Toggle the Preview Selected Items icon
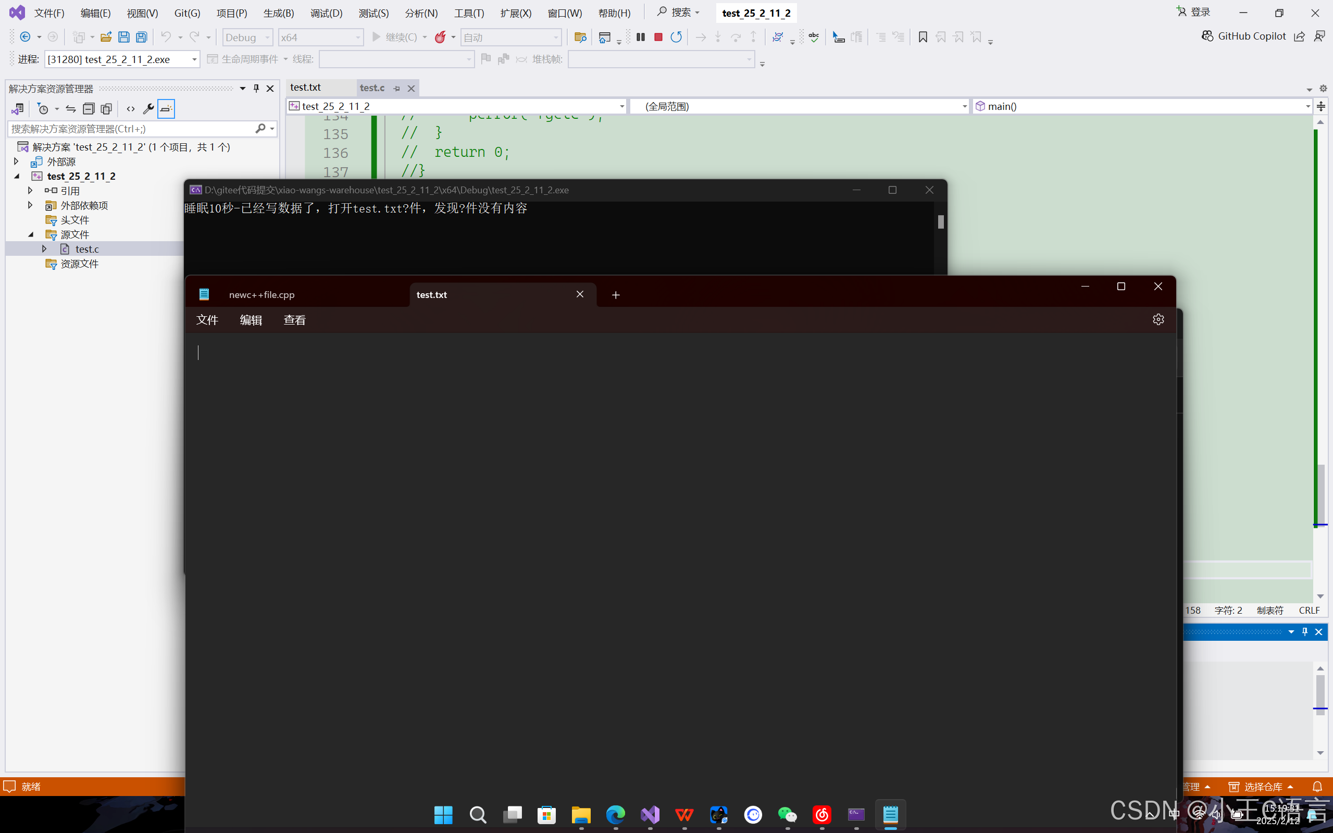 (x=166, y=109)
